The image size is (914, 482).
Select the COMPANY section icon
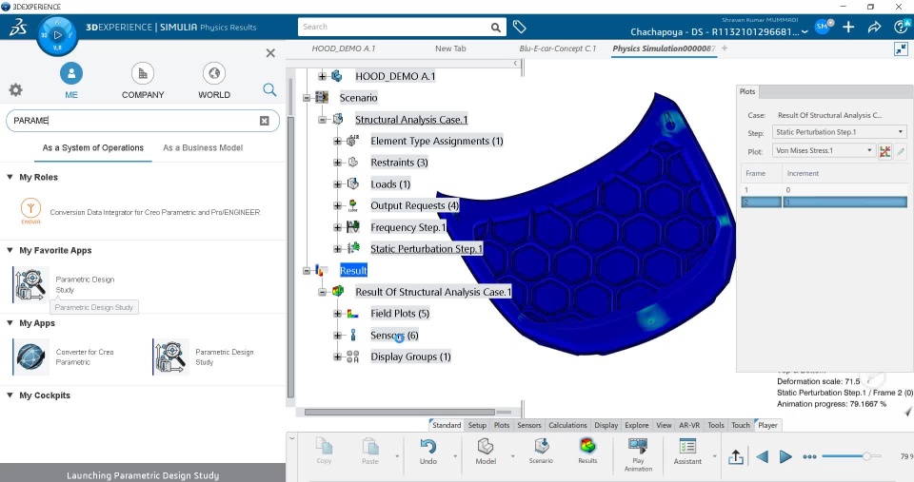click(143, 74)
